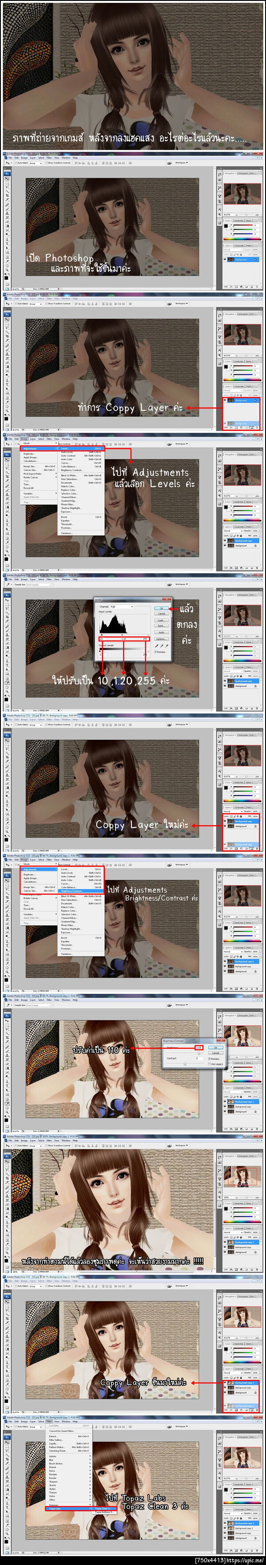Open Blur submenu in open Filter menu

click(x=69, y=1460)
